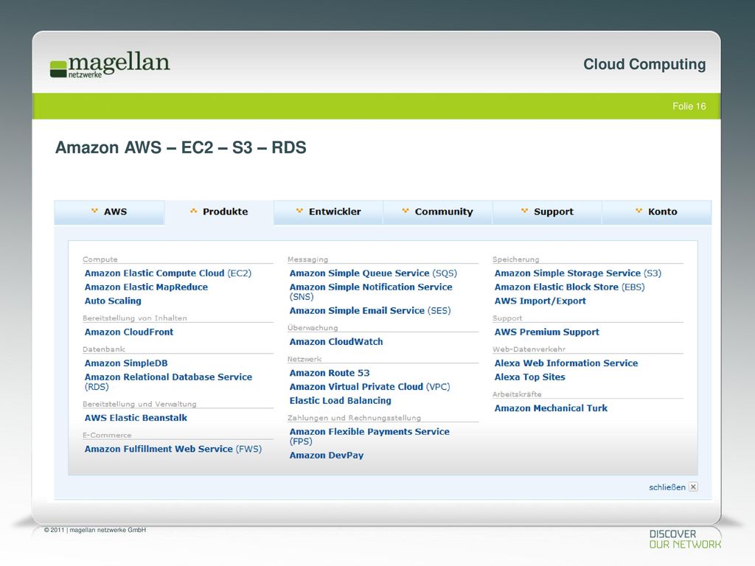Click the Bereitstellung und Verwaltung heading

pyautogui.click(x=139, y=405)
